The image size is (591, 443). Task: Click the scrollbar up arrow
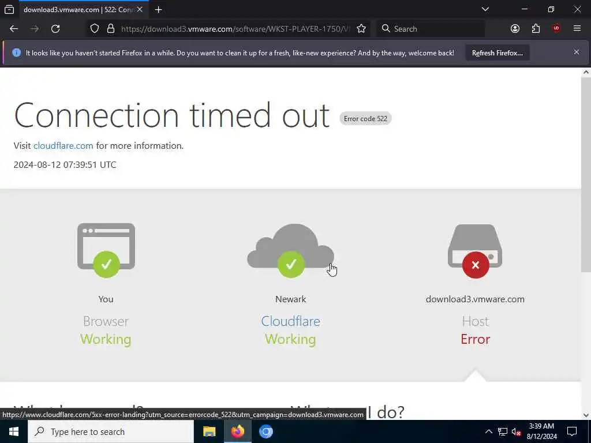(586, 72)
